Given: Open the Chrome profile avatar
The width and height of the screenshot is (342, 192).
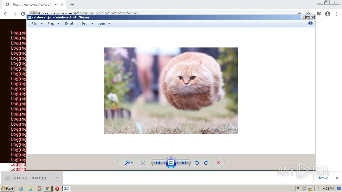Looking at the screenshot, I should pyautogui.click(x=328, y=14).
